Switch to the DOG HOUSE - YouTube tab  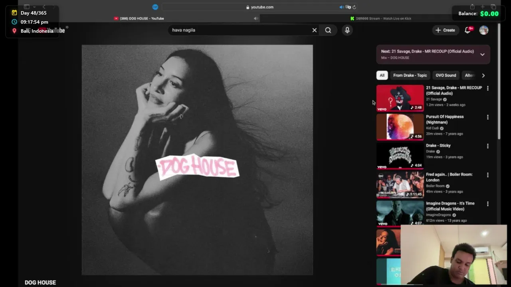[x=139, y=18]
